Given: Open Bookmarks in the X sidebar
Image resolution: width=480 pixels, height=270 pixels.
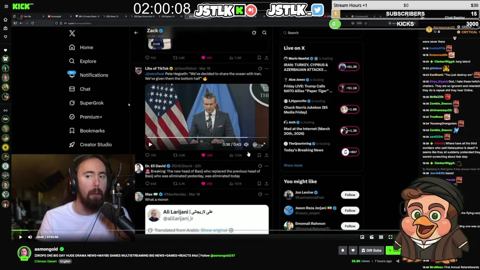Looking at the screenshot, I should (x=87, y=130).
